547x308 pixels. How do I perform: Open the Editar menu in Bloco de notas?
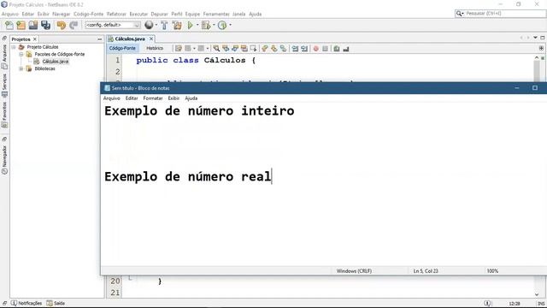[x=132, y=98]
